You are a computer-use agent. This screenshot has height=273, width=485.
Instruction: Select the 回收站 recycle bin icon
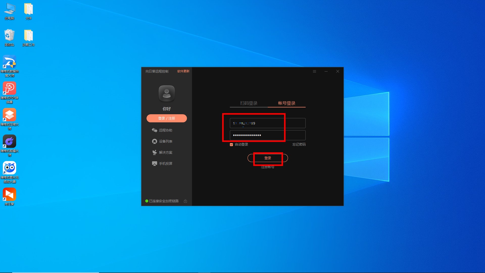point(9,38)
